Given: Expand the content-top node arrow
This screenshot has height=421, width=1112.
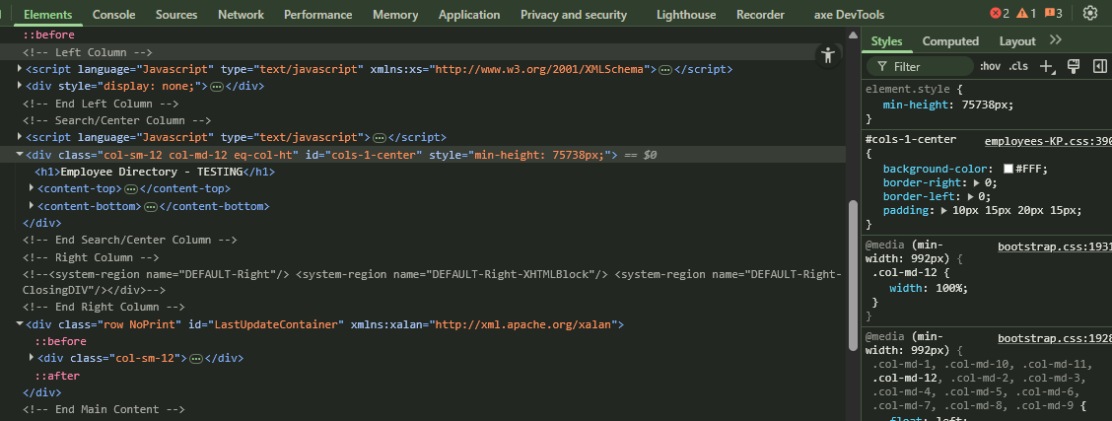Looking at the screenshot, I should pos(32,187).
